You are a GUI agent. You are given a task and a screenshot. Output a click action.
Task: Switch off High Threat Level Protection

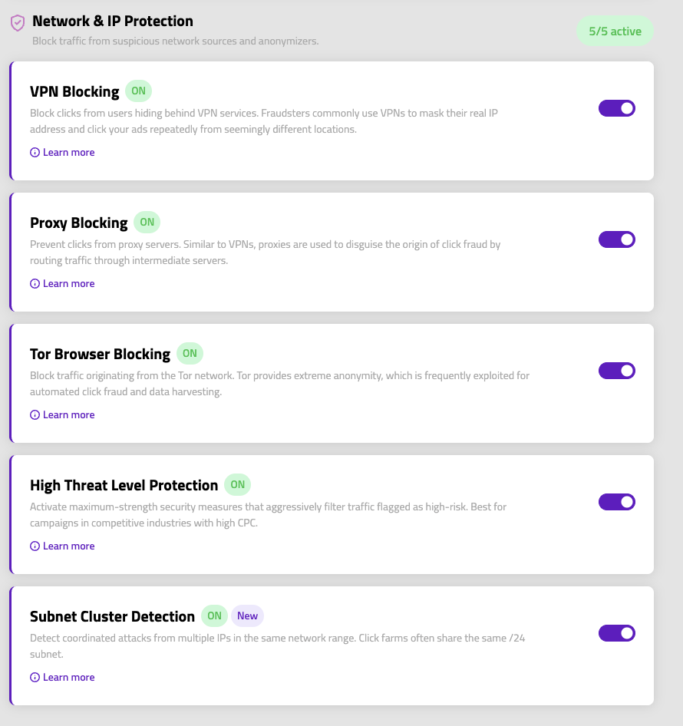[616, 502]
